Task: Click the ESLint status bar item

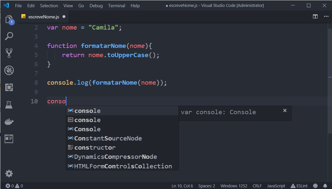Action: [x=299, y=186]
